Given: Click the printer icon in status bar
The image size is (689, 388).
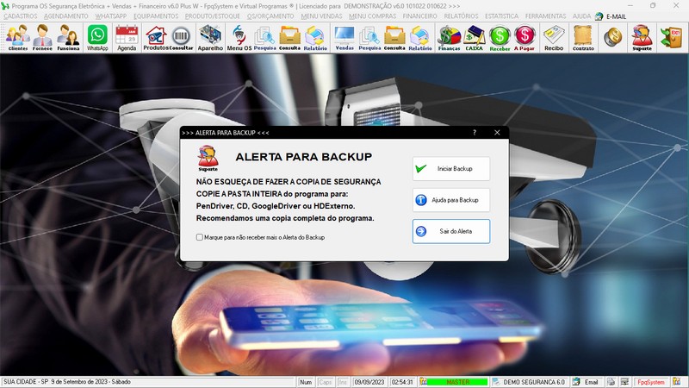Looking at the screenshot, I should pyautogui.click(x=611, y=382).
